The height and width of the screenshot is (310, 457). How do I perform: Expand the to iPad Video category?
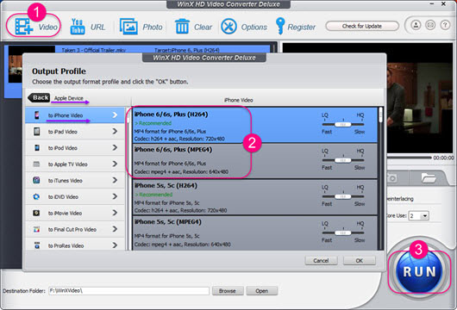click(x=75, y=132)
